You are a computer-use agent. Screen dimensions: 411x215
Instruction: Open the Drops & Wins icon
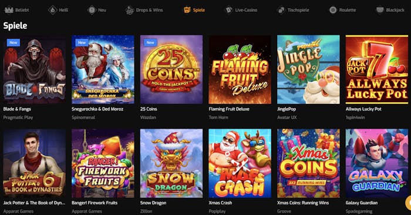(x=130, y=10)
